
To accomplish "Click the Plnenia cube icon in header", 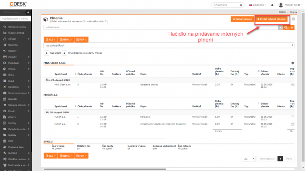I will [46, 19].
